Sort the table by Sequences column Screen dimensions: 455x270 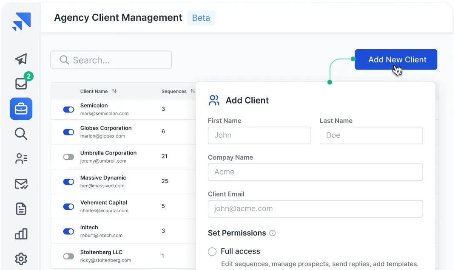(x=193, y=91)
